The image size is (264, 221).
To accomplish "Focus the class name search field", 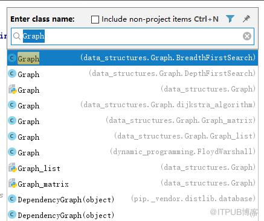I will coord(132,36).
